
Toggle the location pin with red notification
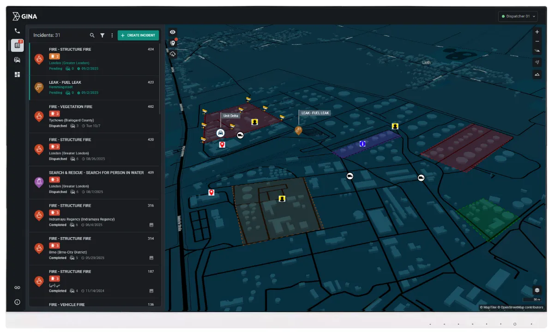click(x=172, y=43)
